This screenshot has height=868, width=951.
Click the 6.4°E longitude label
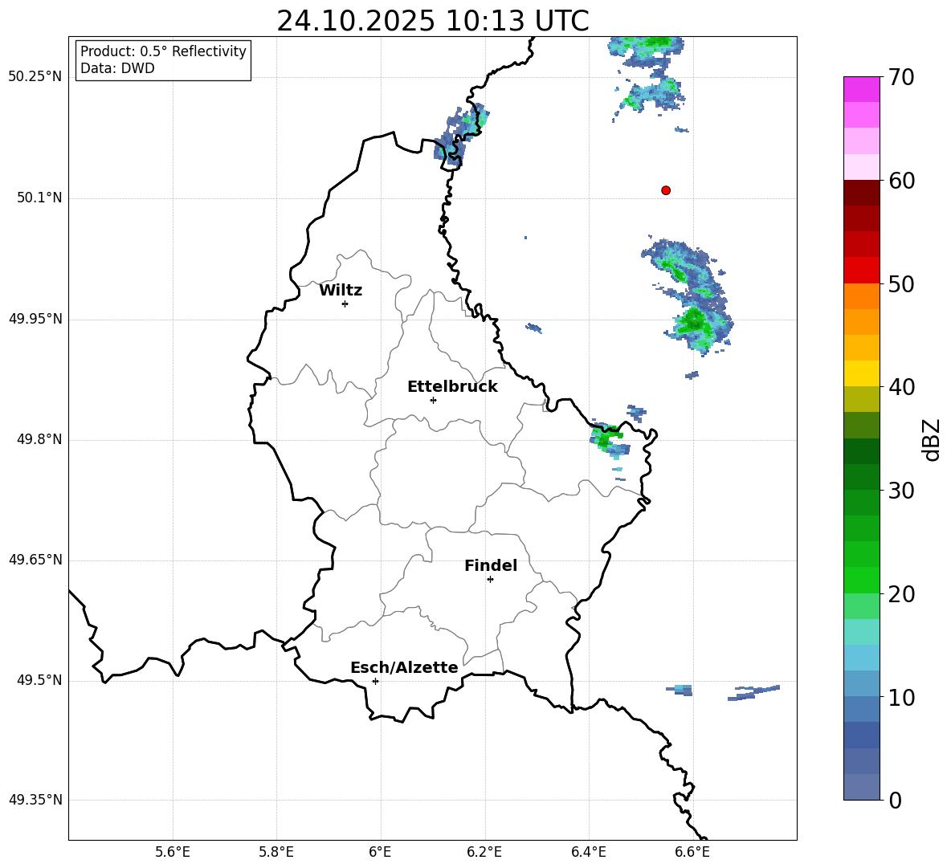pos(588,852)
